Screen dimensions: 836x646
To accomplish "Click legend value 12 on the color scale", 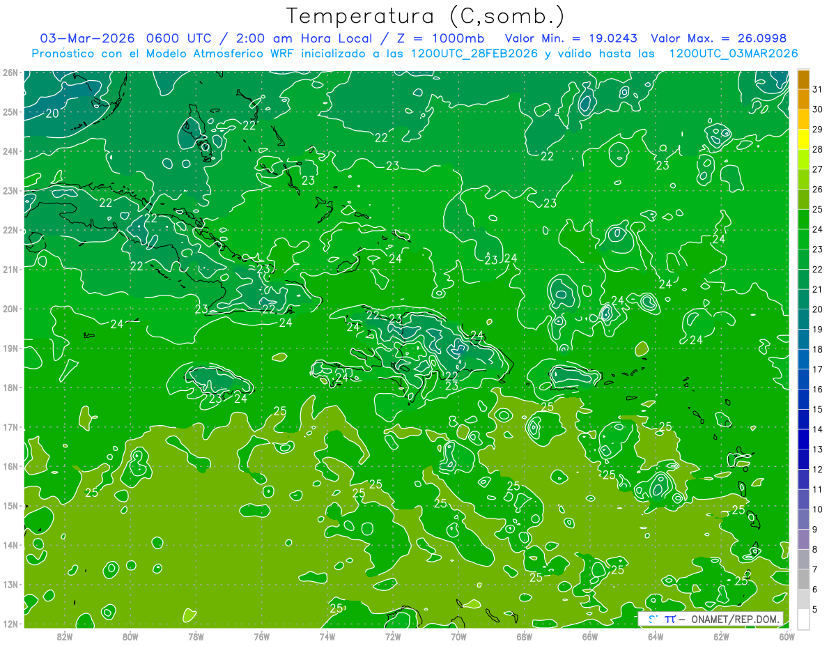I will coord(818,470).
